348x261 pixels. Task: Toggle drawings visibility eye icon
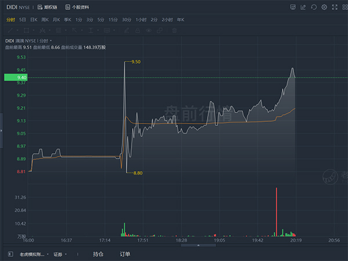(148, 30)
